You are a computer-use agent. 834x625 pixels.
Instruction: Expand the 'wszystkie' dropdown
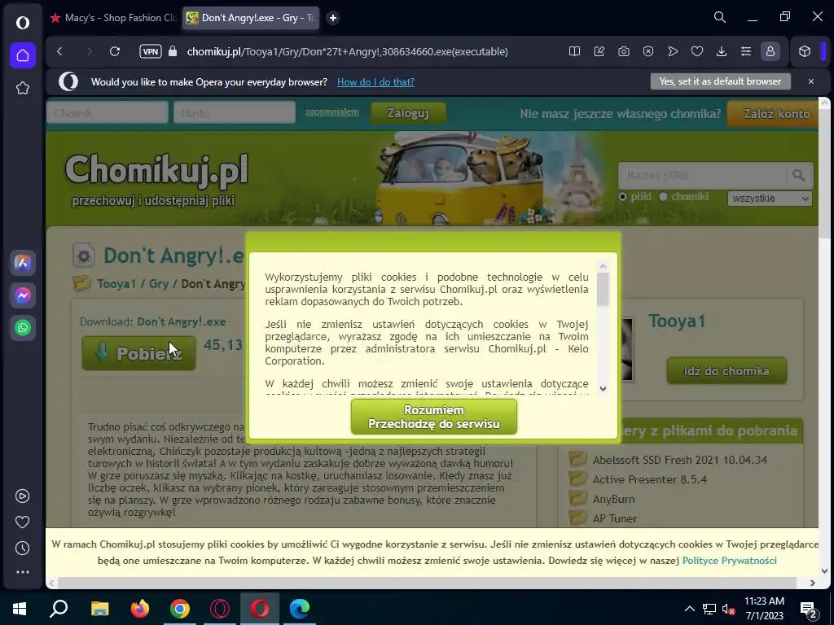[769, 199]
